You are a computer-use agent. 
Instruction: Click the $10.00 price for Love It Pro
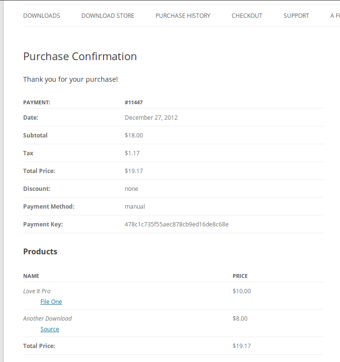pos(242,291)
